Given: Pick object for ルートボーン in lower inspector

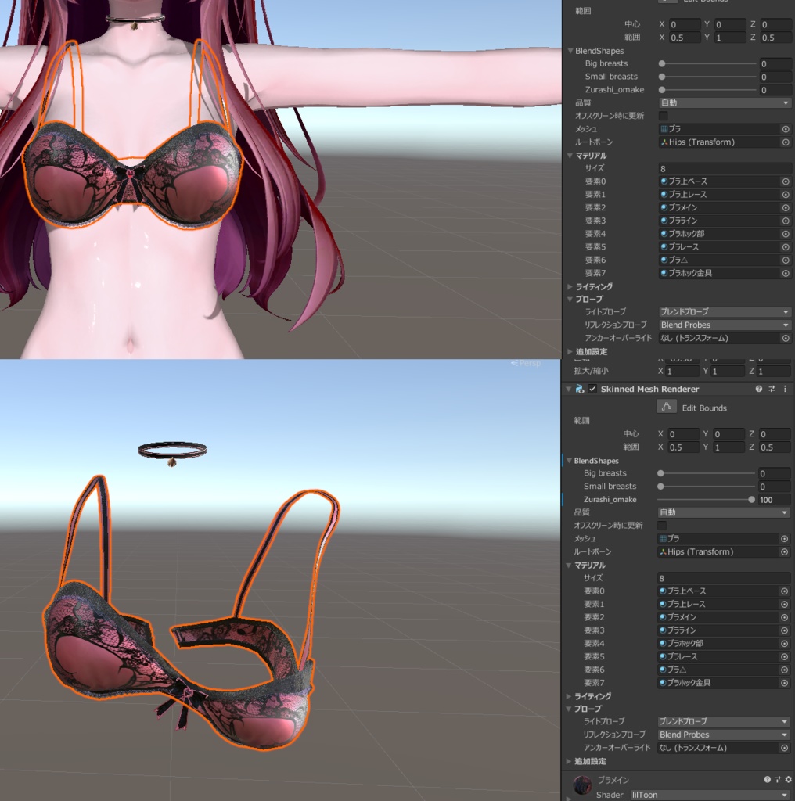Looking at the screenshot, I should tap(784, 551).
